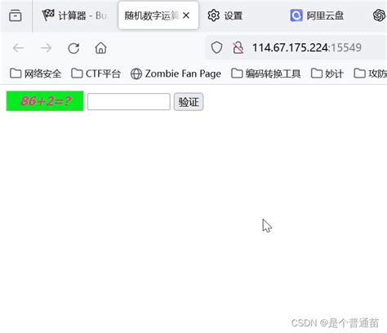Expand the 网络安全 bookmark folder

pos(35,73)
